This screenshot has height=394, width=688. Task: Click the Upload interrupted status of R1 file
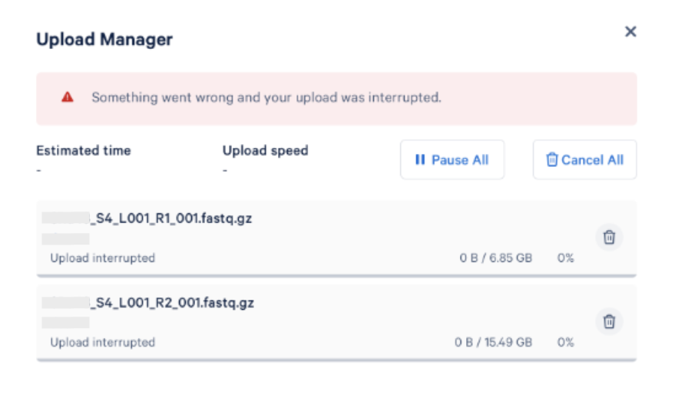point(103,258)
